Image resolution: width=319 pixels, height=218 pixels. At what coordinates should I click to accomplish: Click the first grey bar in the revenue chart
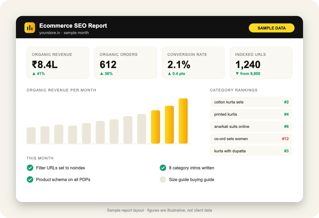click(31, 136)
